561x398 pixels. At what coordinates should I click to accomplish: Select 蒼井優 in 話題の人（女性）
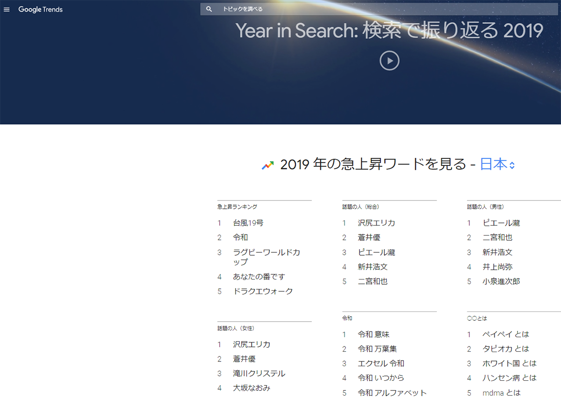[x=244, y=359]
